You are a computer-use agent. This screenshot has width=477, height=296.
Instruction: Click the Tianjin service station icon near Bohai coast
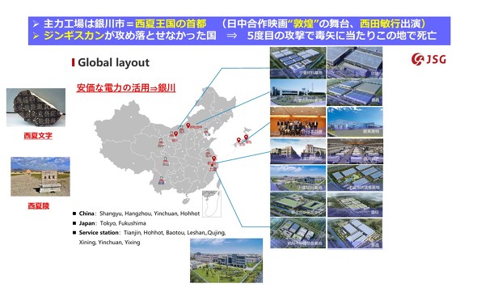tap(206, 132)
